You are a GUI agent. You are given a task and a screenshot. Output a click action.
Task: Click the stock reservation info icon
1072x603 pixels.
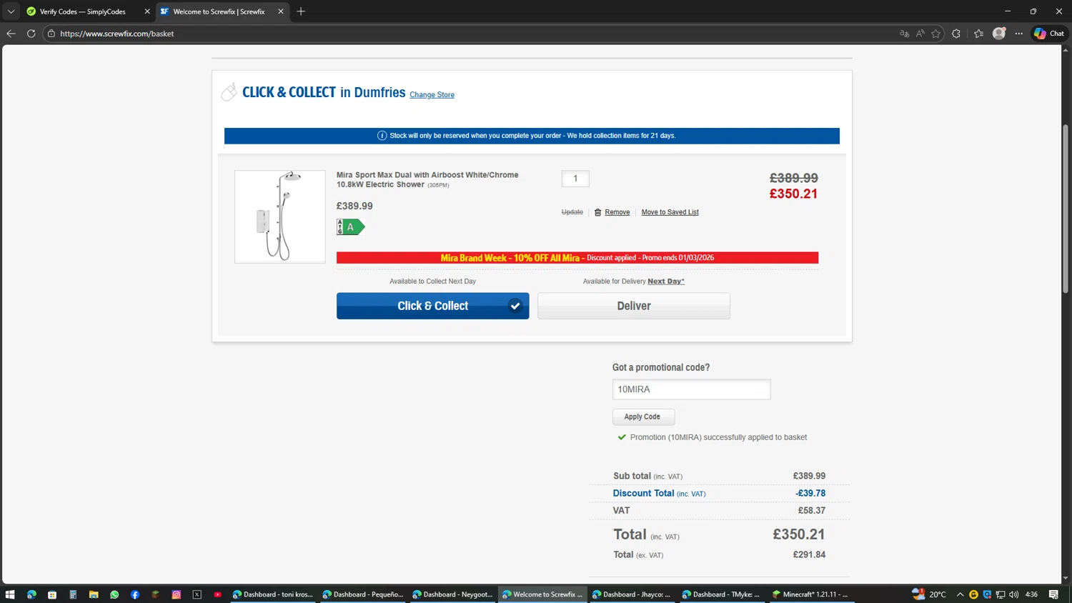click(x=382, y=136)
